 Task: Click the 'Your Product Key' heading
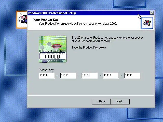point(46,20)
